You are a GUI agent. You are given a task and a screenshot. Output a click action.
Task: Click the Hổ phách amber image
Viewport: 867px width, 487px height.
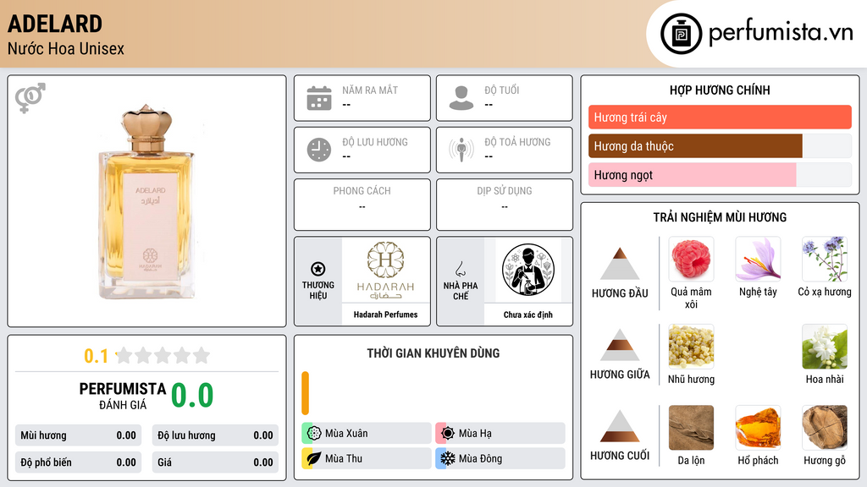point(758,428)
